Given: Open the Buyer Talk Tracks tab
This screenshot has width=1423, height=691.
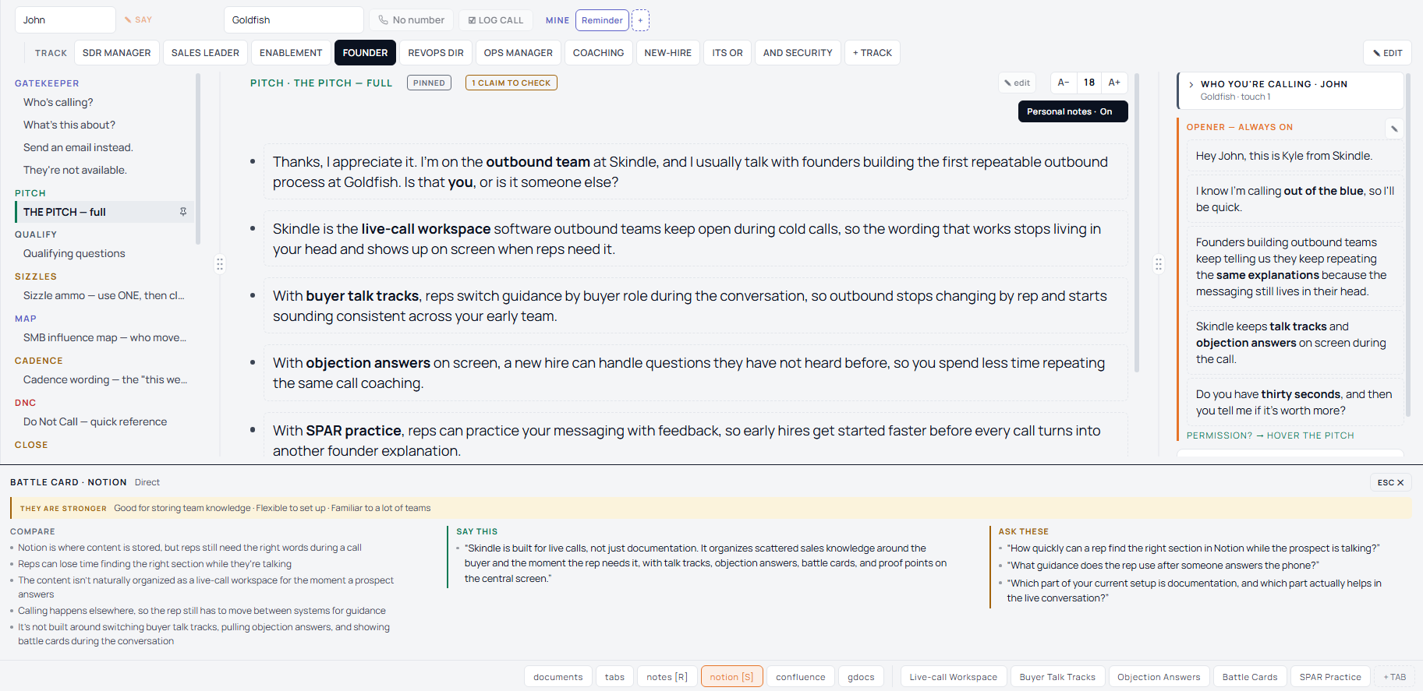Looking at the screenshot, I should (1057, 677).
